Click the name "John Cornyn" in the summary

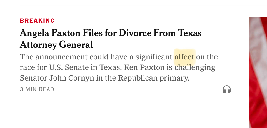click(72, 78)
